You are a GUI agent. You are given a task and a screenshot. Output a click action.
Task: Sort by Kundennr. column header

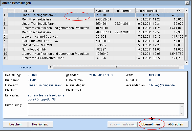coord(104,11)
